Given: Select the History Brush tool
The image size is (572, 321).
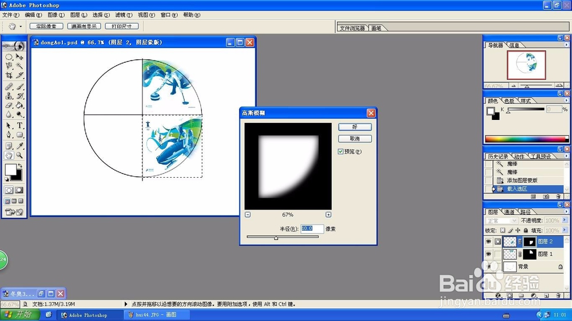Looking at the screenshot, I should [x=19, y=96].
